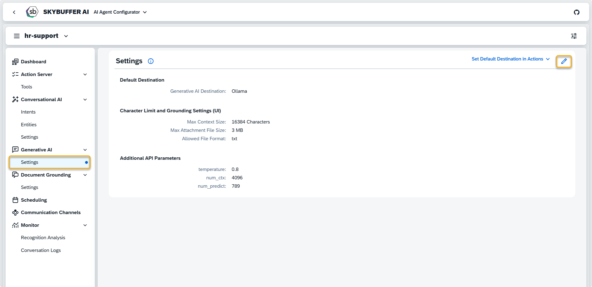592x287 pixels.
Task: Click the back arrow in header
Action: (14, 12)
